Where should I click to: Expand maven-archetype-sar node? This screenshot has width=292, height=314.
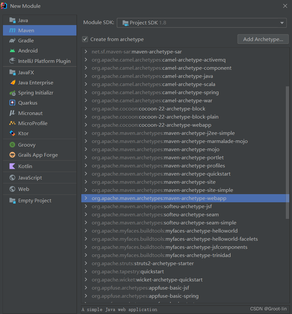tap(86, 52)
